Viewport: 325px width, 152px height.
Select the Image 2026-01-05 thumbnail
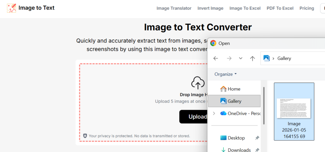(x=294, y=111)
